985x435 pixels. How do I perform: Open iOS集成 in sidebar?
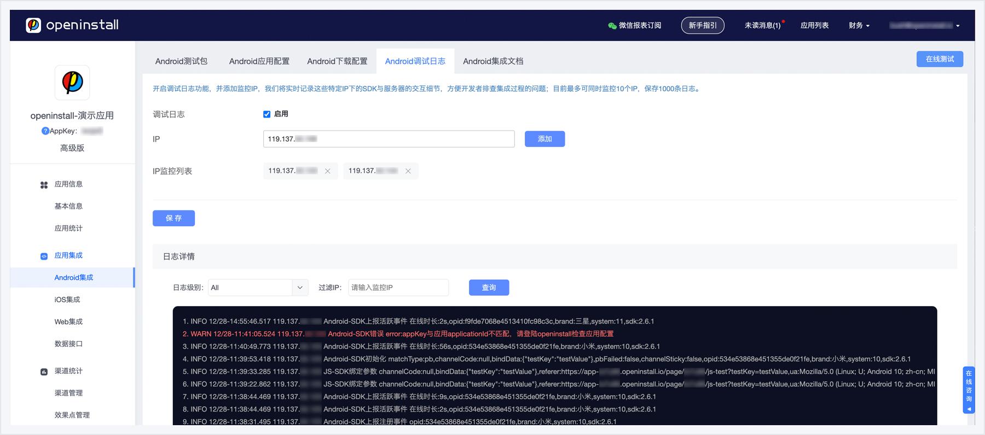pyautogui.click(x=67, y=299)
